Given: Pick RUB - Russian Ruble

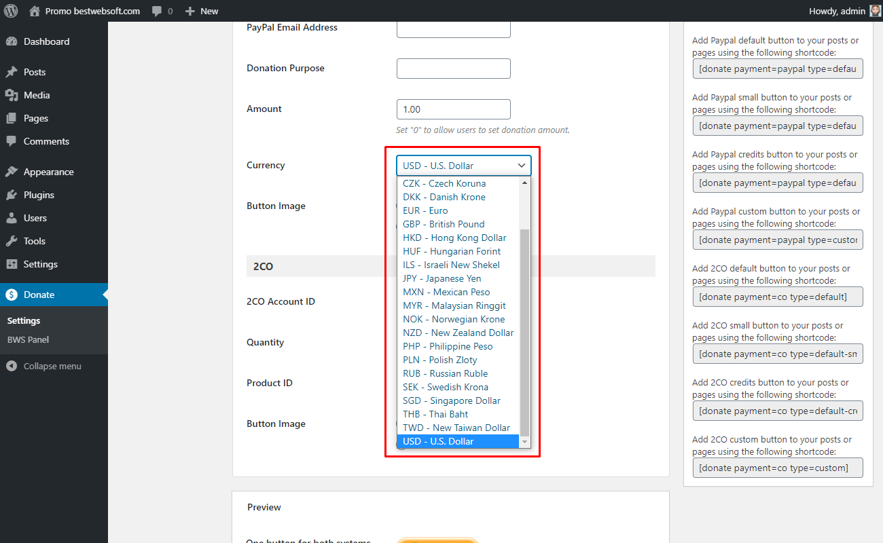Looking at the screenshot, I should point(458,373).
